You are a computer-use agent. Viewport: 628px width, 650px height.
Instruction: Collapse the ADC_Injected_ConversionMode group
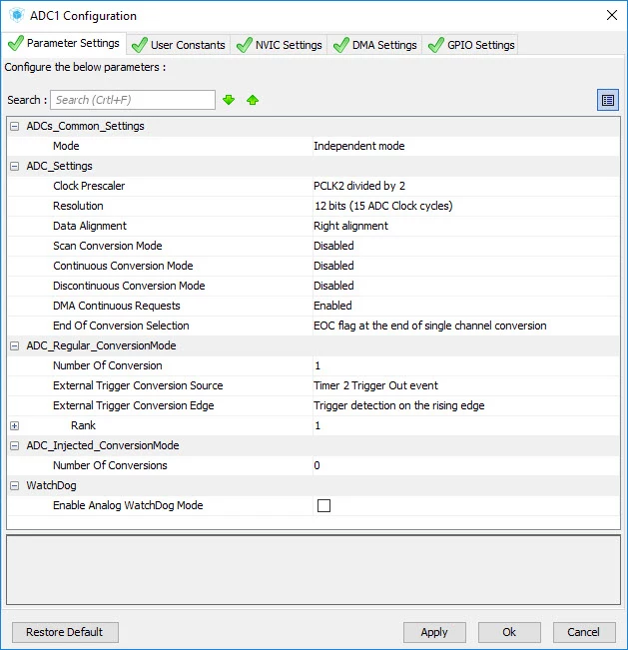pyautogui.click(x=15, y=445)
